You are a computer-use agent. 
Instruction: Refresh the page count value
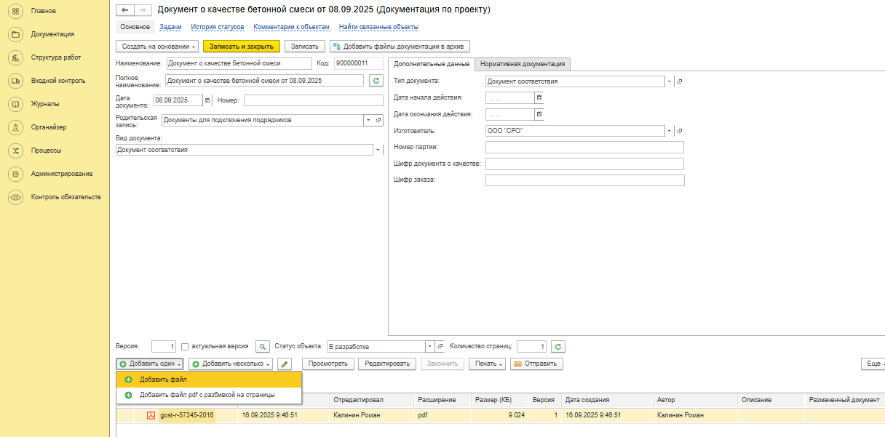557,347
